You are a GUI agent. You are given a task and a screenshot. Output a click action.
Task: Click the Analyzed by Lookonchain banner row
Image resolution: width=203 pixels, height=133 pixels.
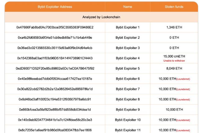point(101,17)
